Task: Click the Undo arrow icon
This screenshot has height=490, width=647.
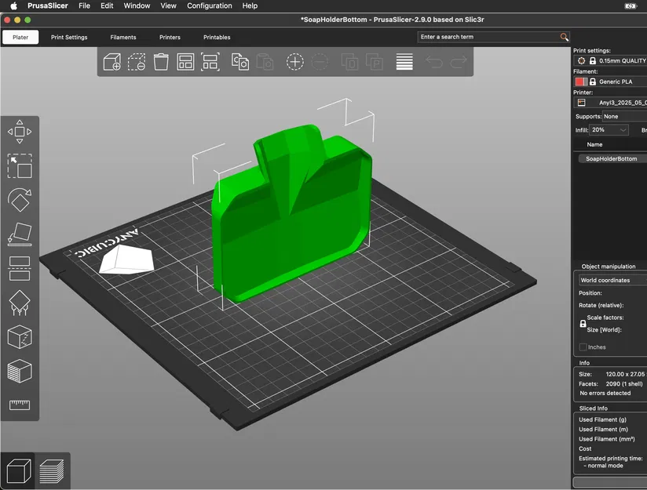Action: point(434,62)
